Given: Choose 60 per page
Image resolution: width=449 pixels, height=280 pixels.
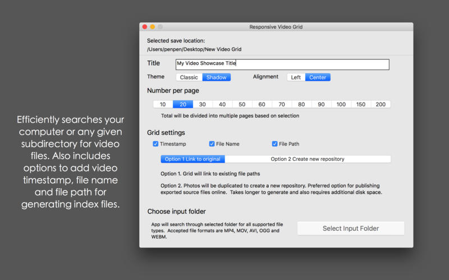Looking at the screenshot, I should coord(262,104).
